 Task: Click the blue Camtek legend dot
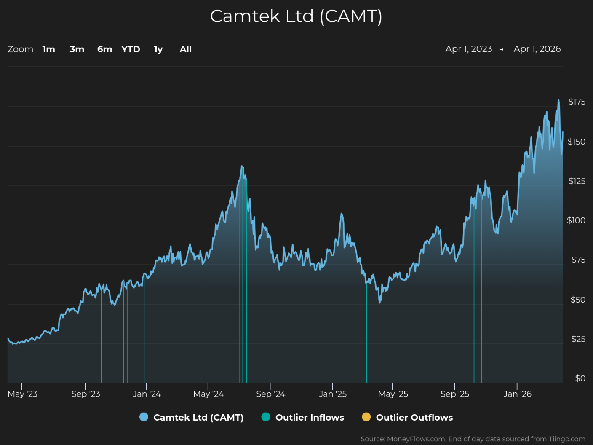(x=144, y=417)
